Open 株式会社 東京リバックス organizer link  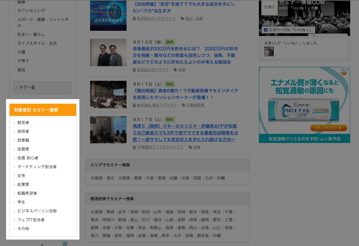click(156, 105)
